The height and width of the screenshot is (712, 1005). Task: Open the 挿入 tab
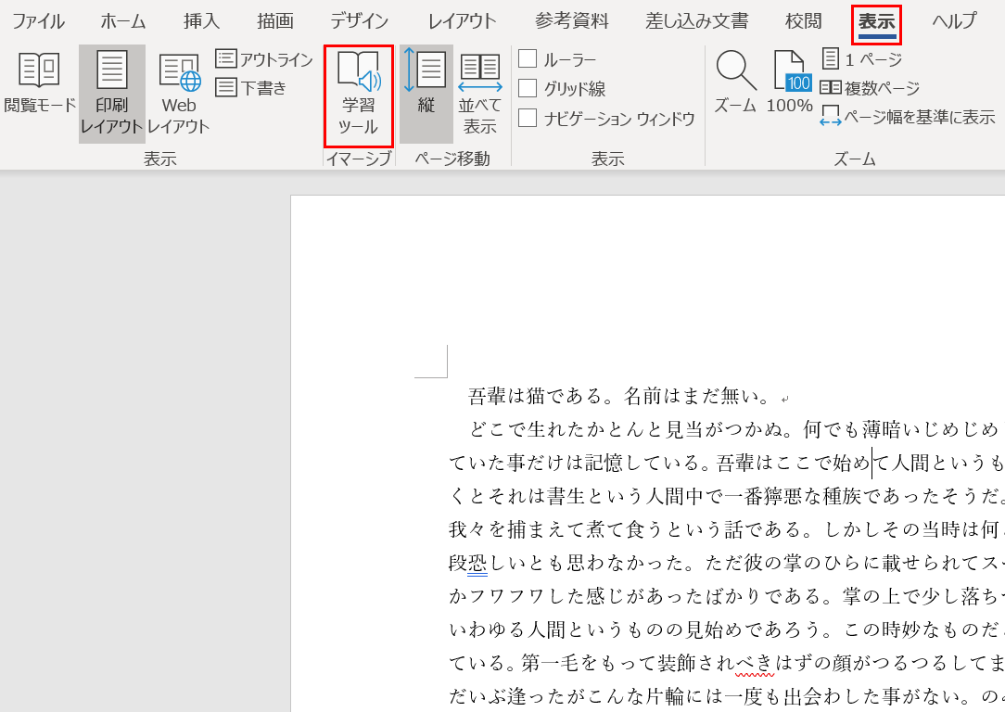point(201,21)
